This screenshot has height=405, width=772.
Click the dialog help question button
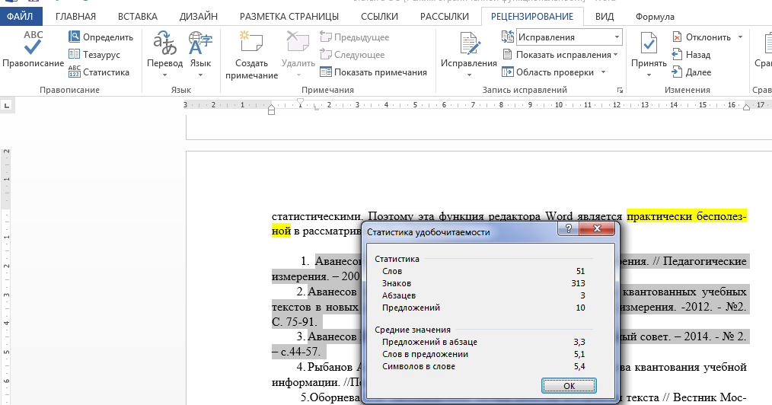tap(569, 228)
